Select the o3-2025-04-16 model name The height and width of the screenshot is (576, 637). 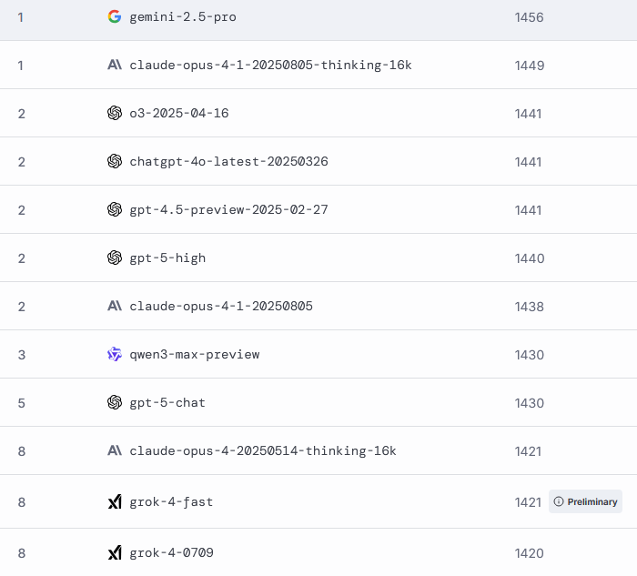pos(179,114)
